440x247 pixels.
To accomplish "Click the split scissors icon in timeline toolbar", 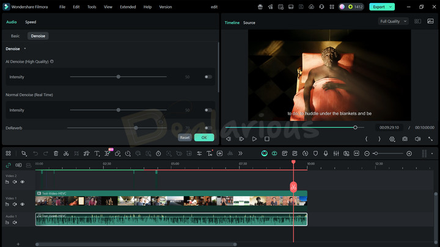I will click(66, 154).
